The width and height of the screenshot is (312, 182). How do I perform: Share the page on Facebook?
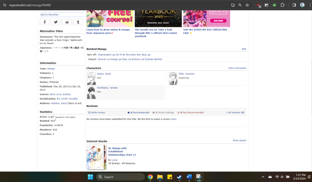click(44, 22)
